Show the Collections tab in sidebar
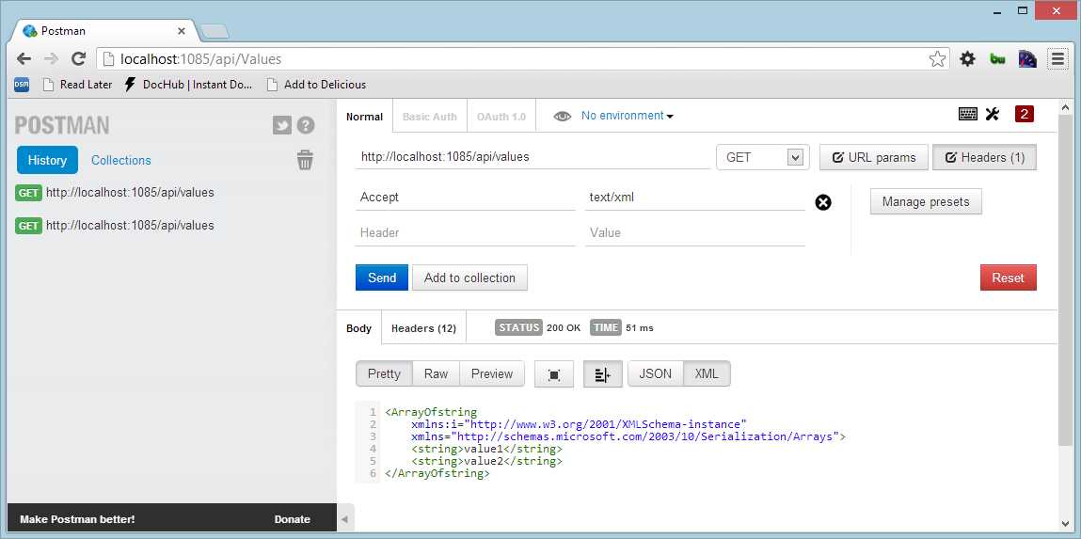Screen dimensions: 1081x539 click(121, 160)
